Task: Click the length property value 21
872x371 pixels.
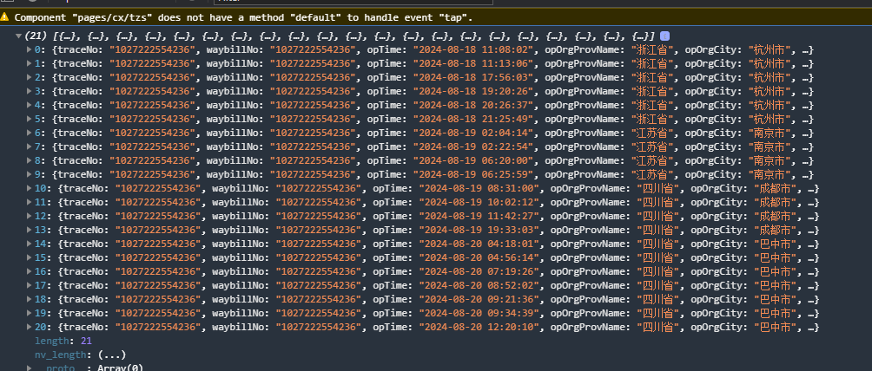Action: pyautogui.click(x=85, y=341)
